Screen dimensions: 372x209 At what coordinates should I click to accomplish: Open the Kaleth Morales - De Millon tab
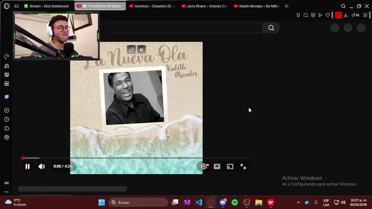pos(257,6)
